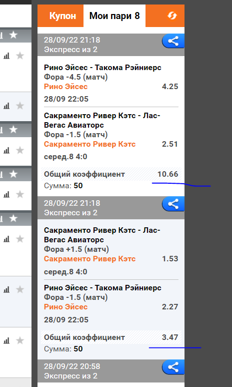Screen dimensions: 232x387
Task: Switch to the Купон tab
Action: (x=62, y=16)
